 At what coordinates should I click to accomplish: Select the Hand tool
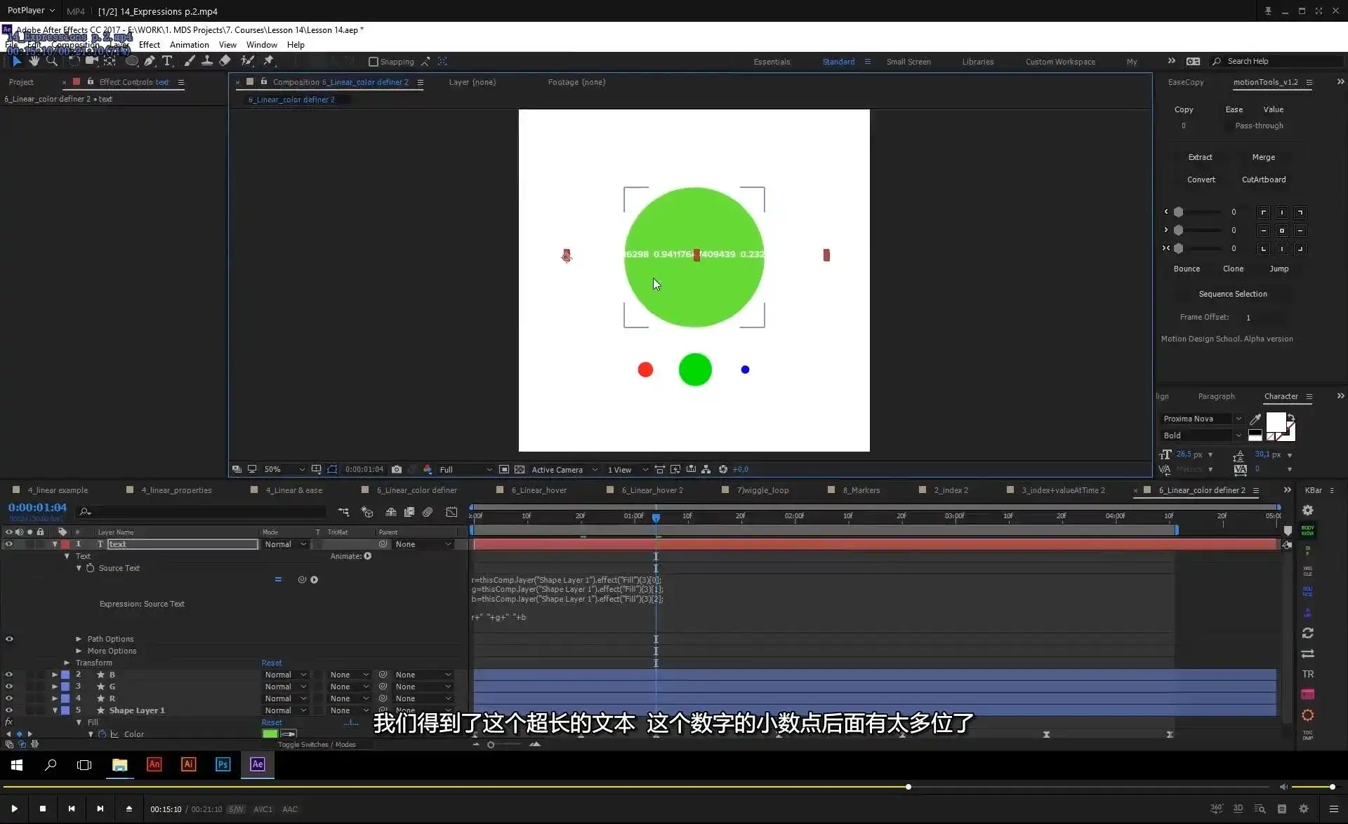click(x=34, y=61)
